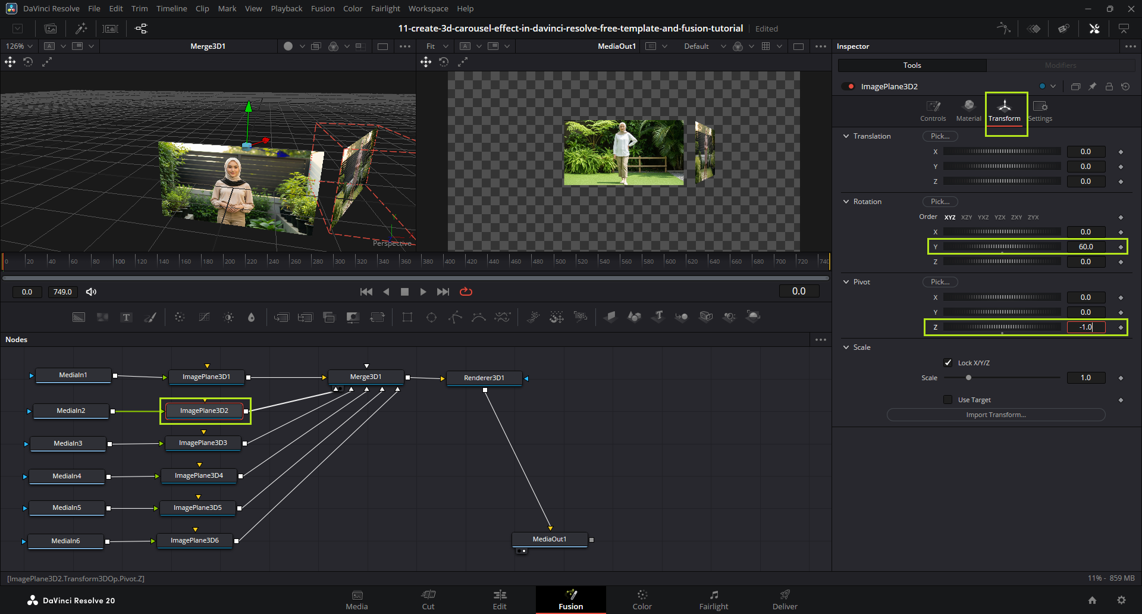Click the Import Transform button
Screen dimensions: 1142x614
[x=996, y=415]
